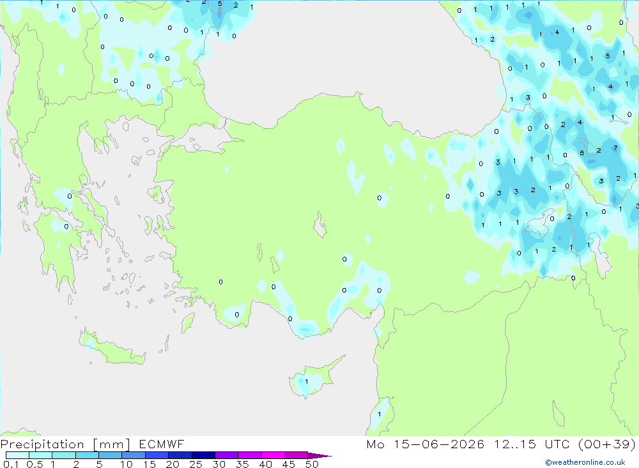The width and height of the screenshot is (639, 468).
Task: Click the '12..15 UTC' time text
Action: pos(532,444)
